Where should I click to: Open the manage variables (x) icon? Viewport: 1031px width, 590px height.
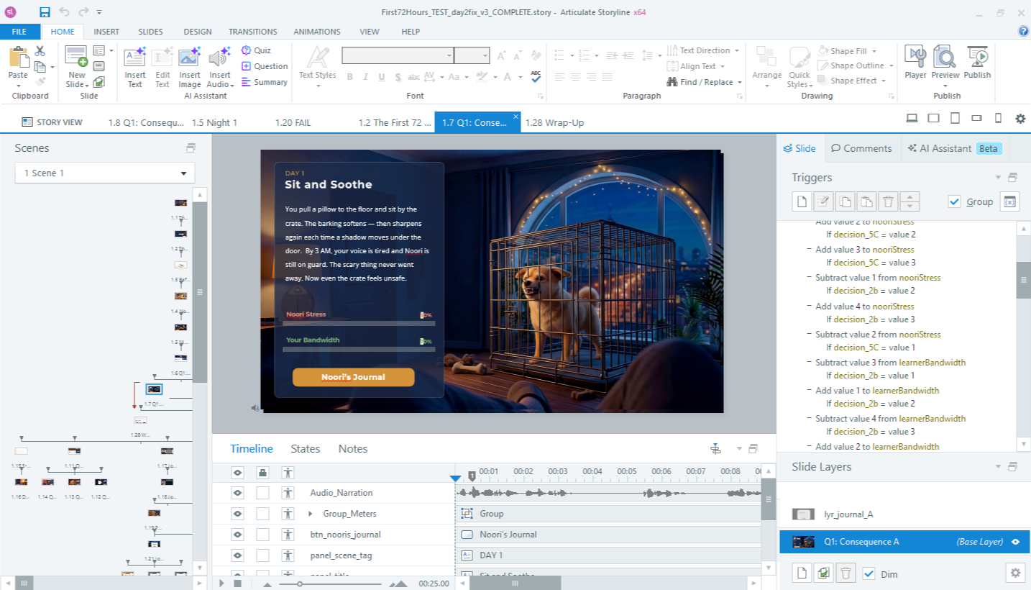pos(1009,201)
